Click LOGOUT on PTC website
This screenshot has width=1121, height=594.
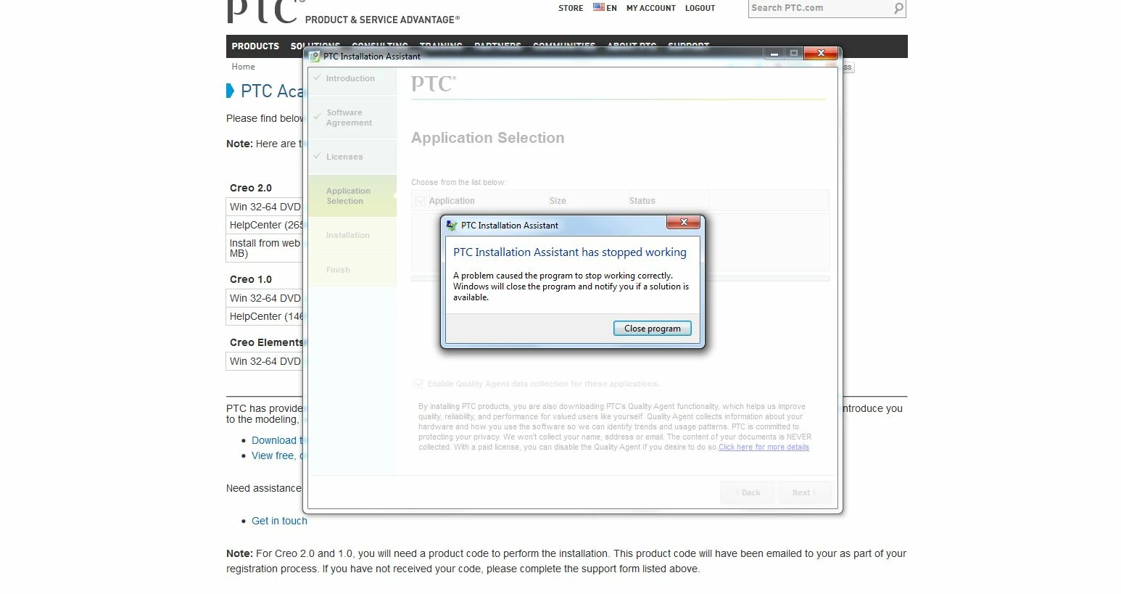700,8
